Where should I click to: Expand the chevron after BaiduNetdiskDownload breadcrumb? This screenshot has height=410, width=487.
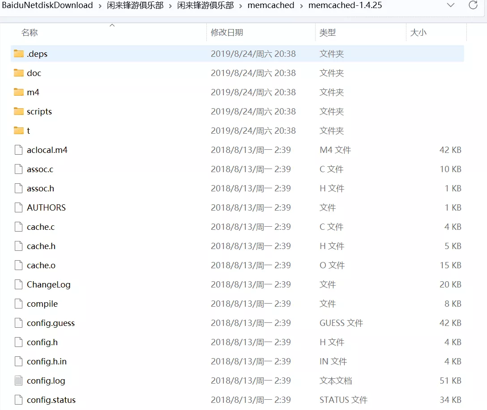point(100,6)
